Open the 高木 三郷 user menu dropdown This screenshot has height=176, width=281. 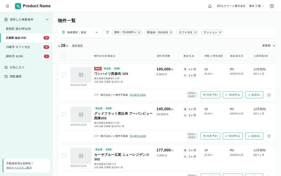[x=256, y=6]
